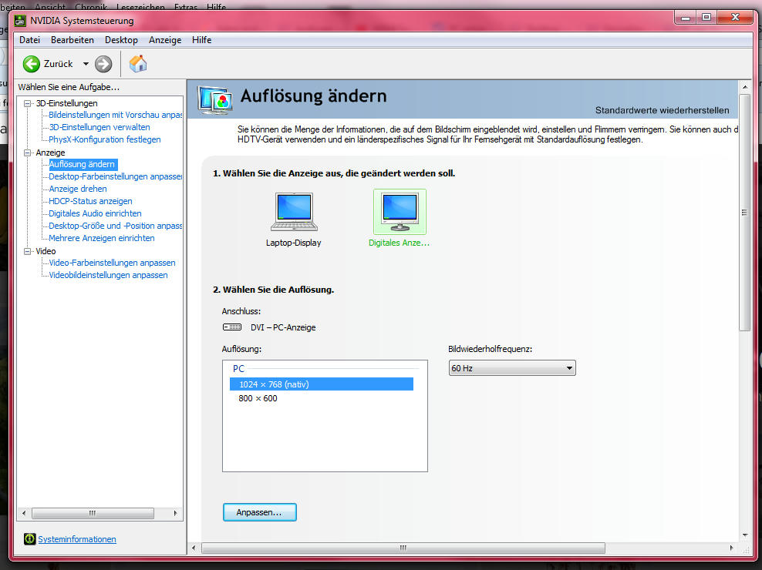Open the Datei menu
The image size is (762, 570).
click(x=29, y=40)
